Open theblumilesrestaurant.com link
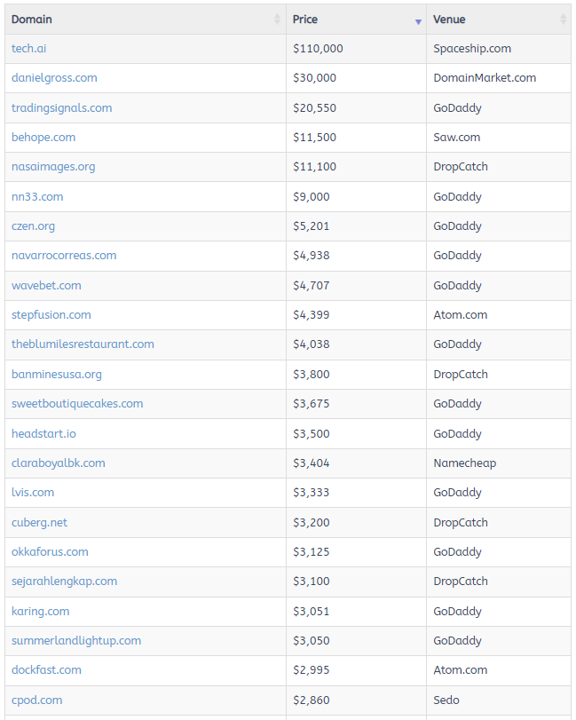Viewport: 576px width, 720px height. [83, 344]
